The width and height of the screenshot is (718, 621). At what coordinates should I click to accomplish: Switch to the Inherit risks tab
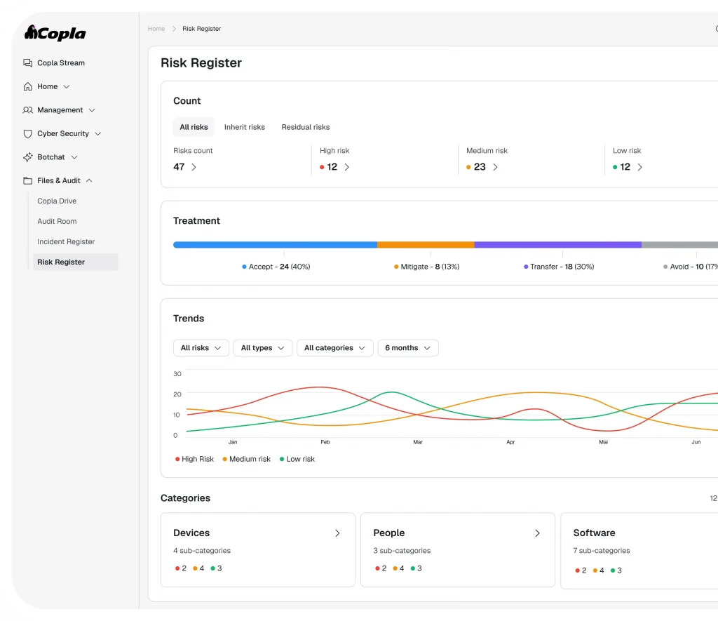pyautogui.click(x=244, y=127)
